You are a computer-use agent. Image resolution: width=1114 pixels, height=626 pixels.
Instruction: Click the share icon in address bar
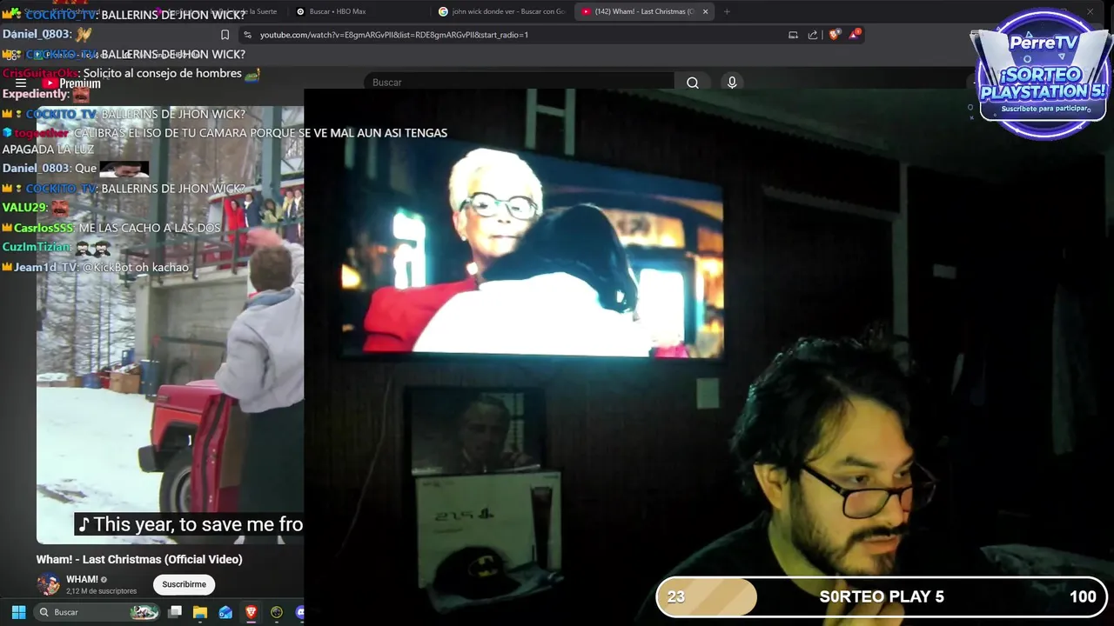813,35
